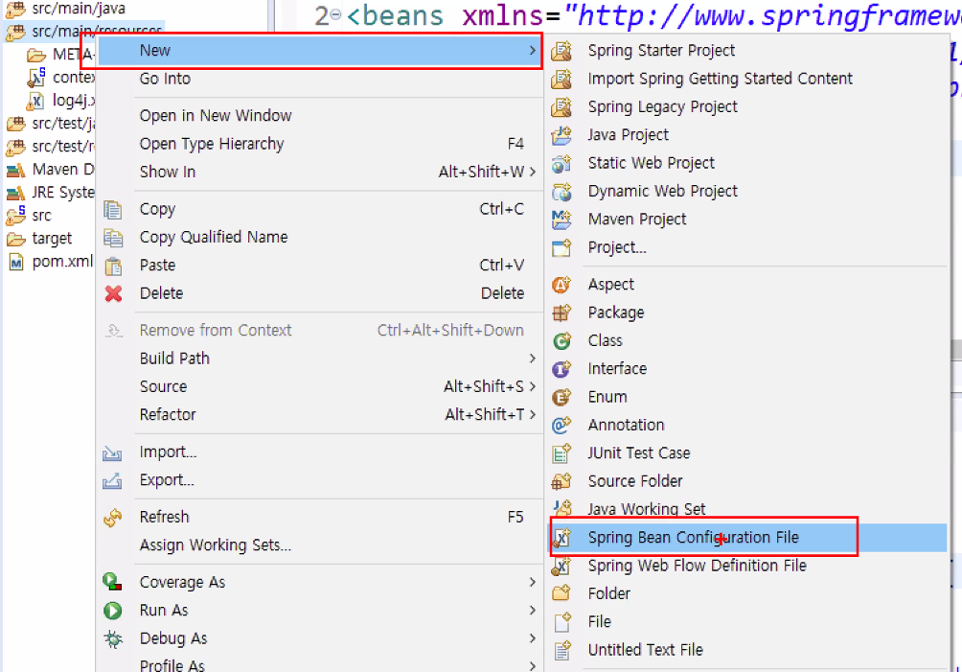Expand the Debug As submenu arrow

(532, 638)
